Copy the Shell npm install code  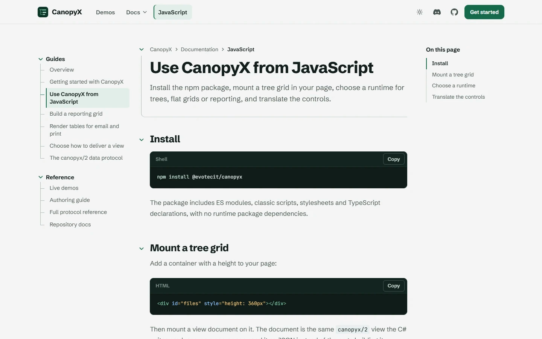point(394,159)
